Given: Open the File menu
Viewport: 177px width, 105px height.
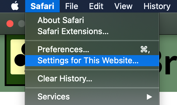Looking at the screenshot, I should pyautogui.click(x=72, y=6).
